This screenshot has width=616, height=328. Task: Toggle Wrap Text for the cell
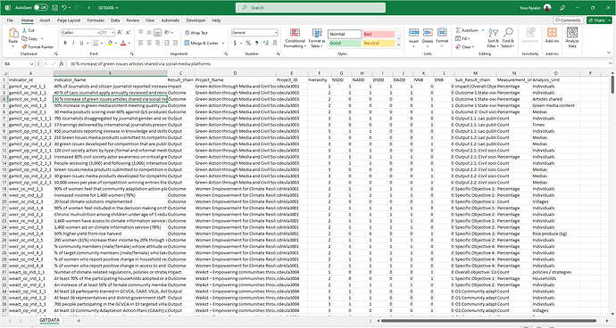click(x=196, y=33)
